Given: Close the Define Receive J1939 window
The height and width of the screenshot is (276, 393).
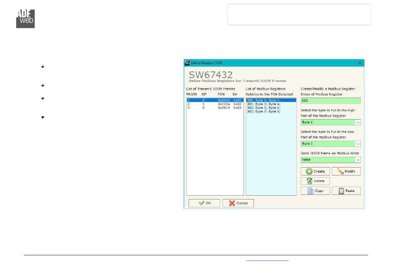Looking at the screenshot, I should tap(360, 63).
